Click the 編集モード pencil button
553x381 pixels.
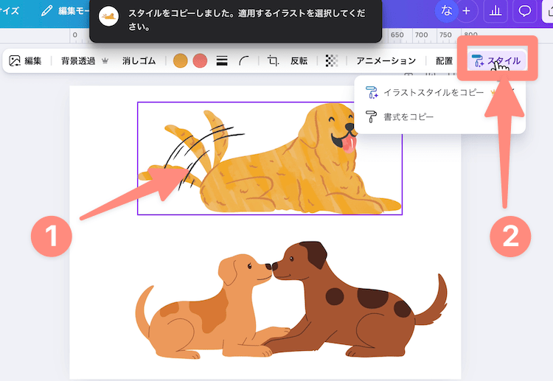click(x=65, y=11)
